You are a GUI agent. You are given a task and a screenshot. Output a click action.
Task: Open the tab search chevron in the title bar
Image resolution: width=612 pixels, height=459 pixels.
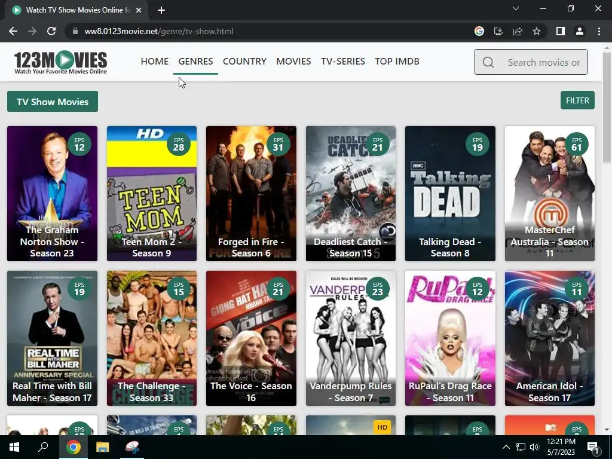(x=516, y=8)
